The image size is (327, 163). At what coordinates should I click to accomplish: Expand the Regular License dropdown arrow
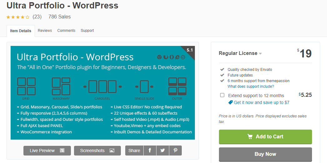(260, 54)
